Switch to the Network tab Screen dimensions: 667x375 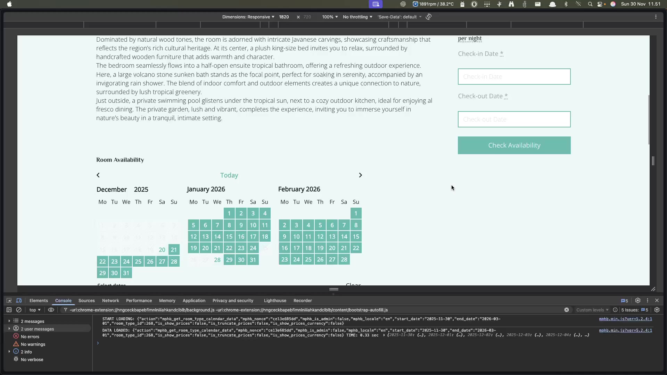(x=110, y=301)
